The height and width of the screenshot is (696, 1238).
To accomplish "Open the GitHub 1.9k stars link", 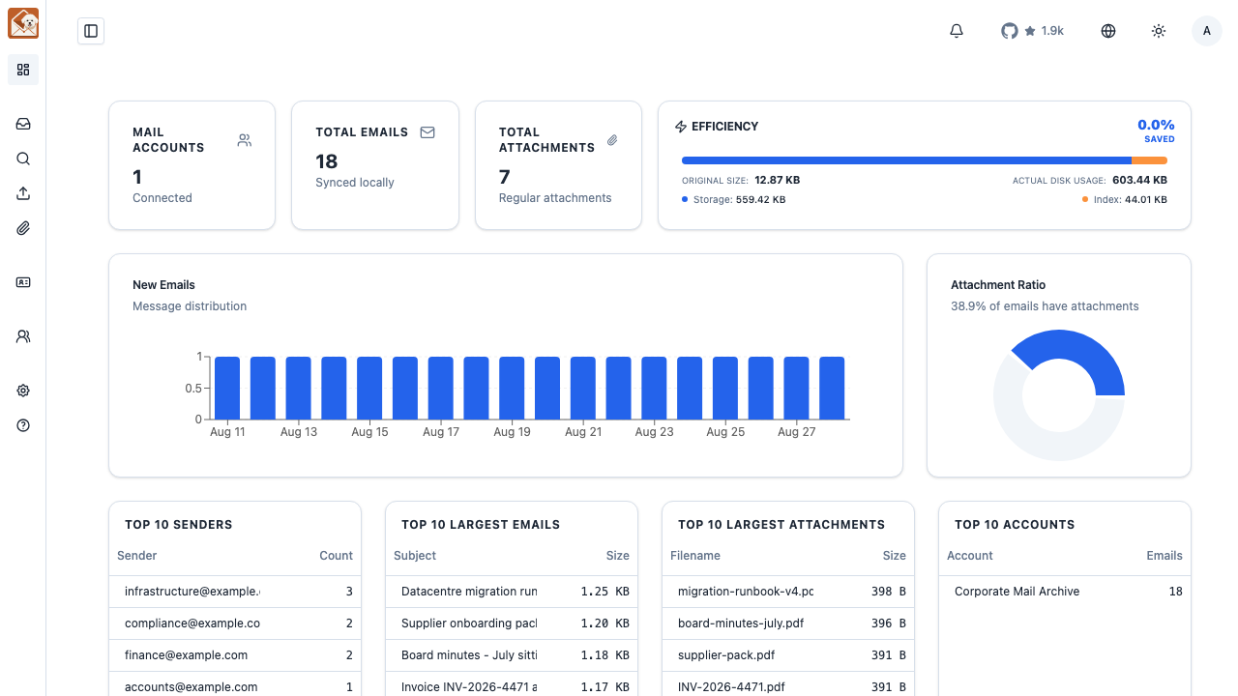I will pyautogui.click(x=1032, y=31).
